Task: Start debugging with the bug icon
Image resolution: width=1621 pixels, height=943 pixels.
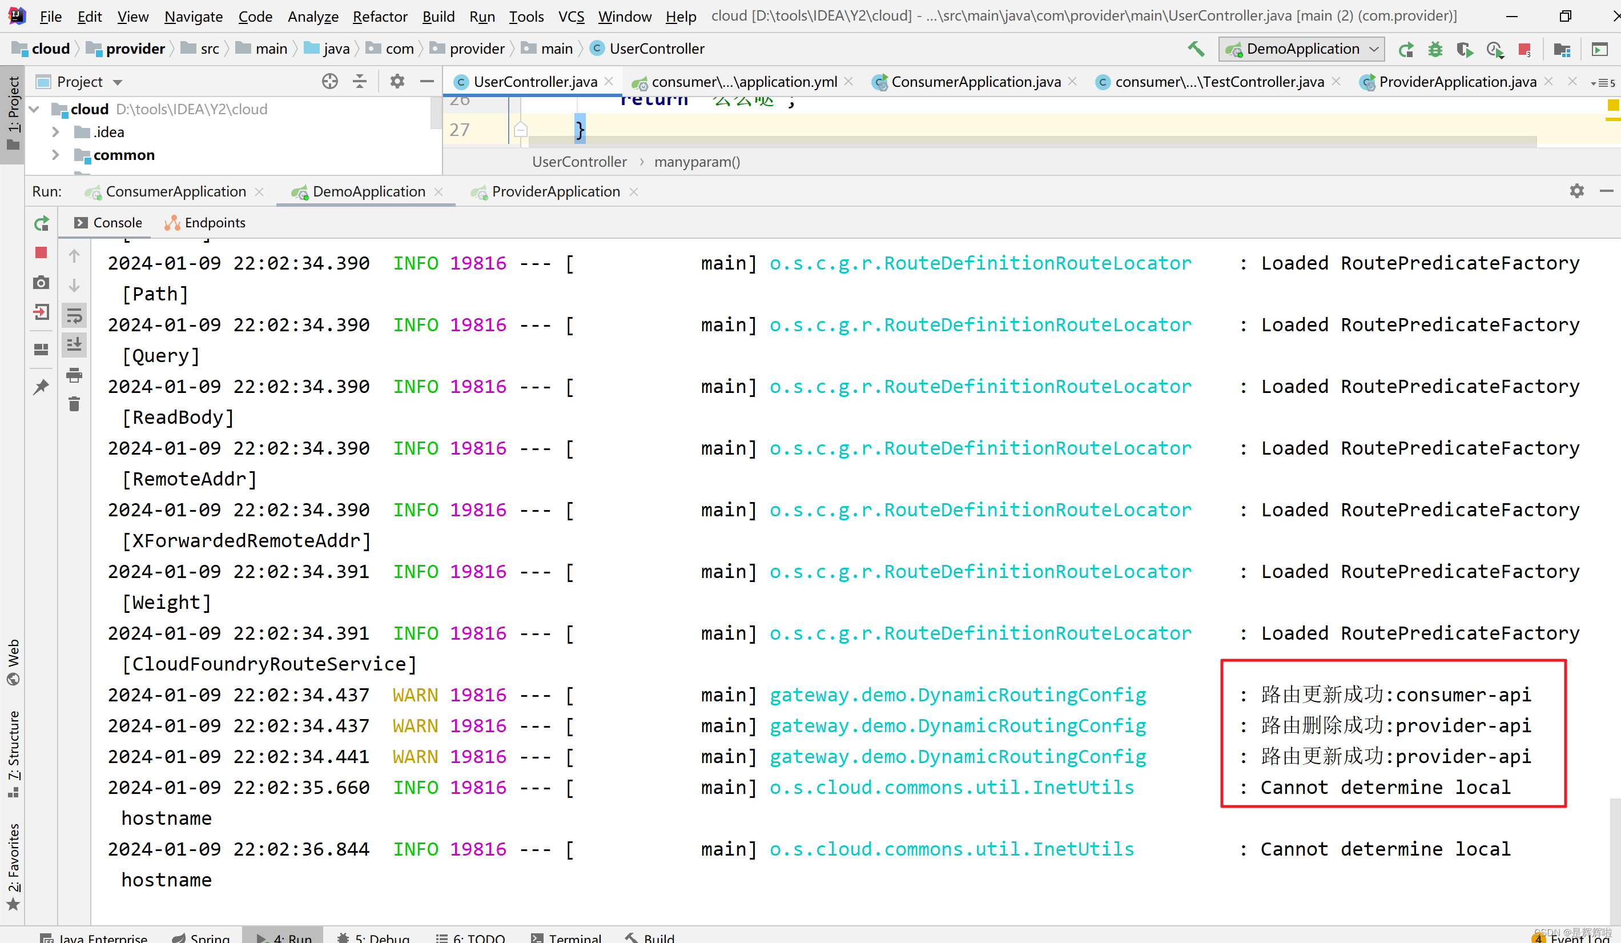Action: pyautogui.click(x=1435, y=50)
